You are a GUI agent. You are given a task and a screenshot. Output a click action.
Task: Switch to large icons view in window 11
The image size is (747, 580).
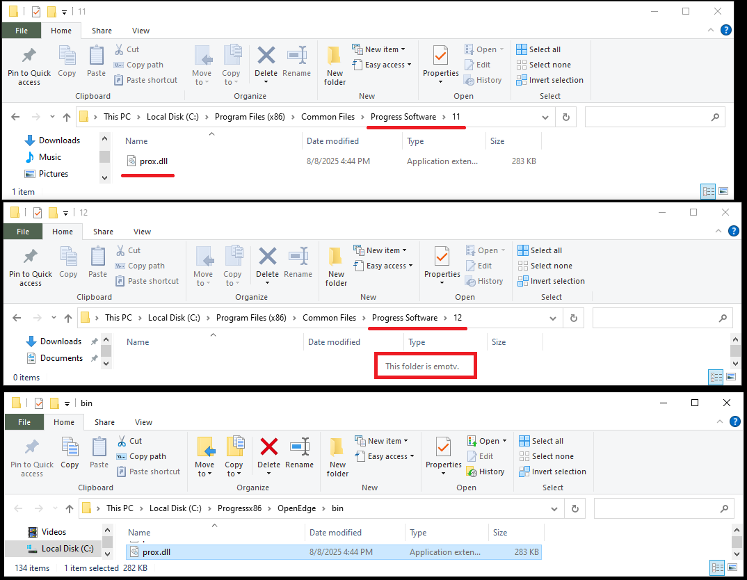723,191
